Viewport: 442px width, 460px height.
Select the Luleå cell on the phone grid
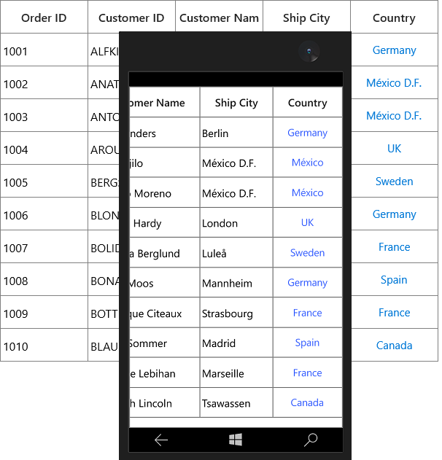click(x=236, y=252)
